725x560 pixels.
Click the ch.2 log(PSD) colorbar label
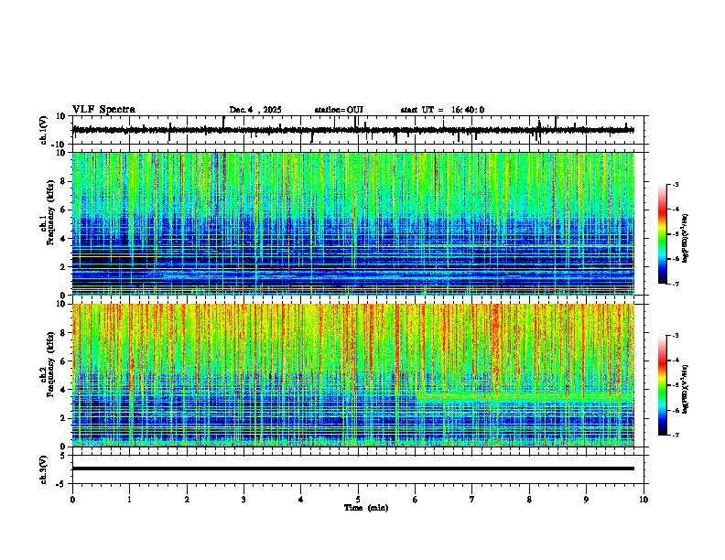(x=685, y=389)
